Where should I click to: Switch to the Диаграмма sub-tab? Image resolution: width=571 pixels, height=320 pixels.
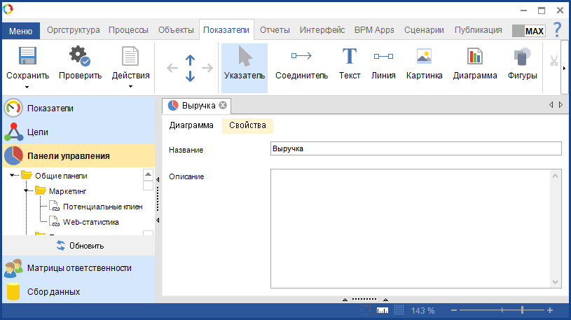191,125
